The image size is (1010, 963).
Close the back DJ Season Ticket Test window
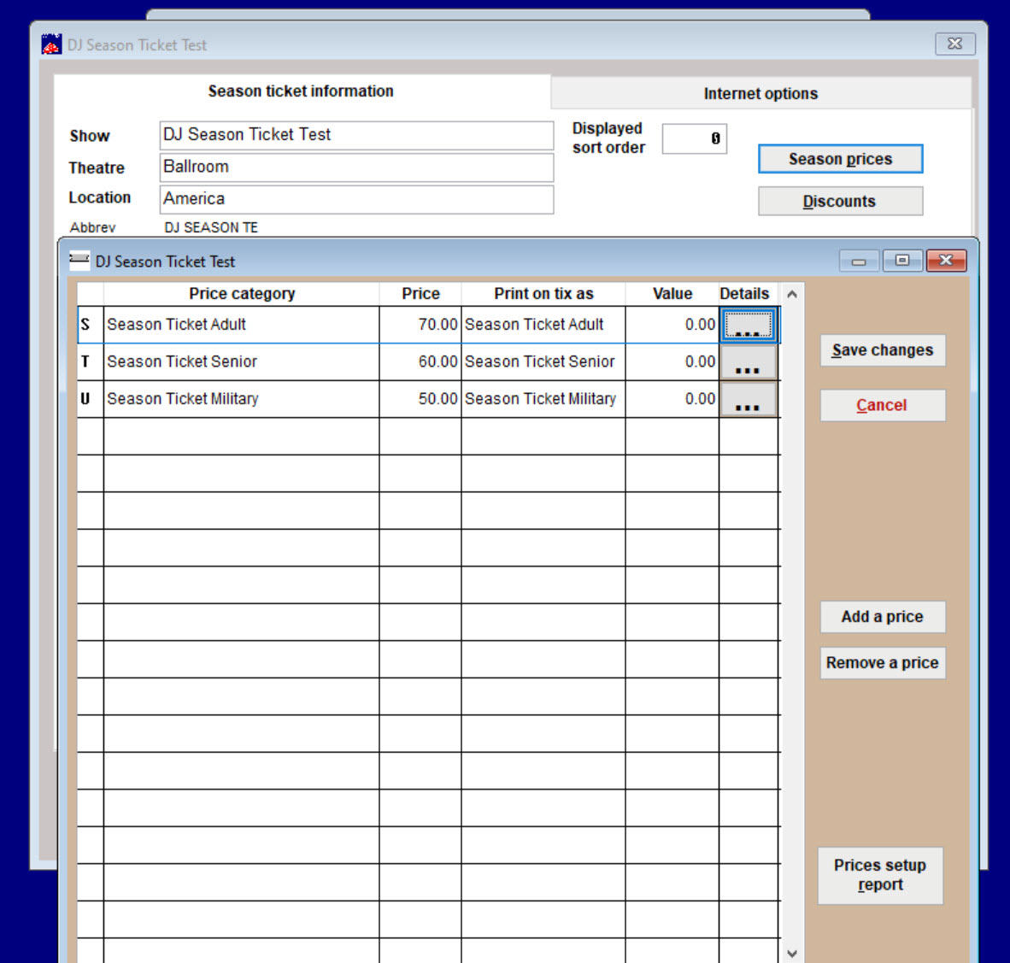(955, 44)
